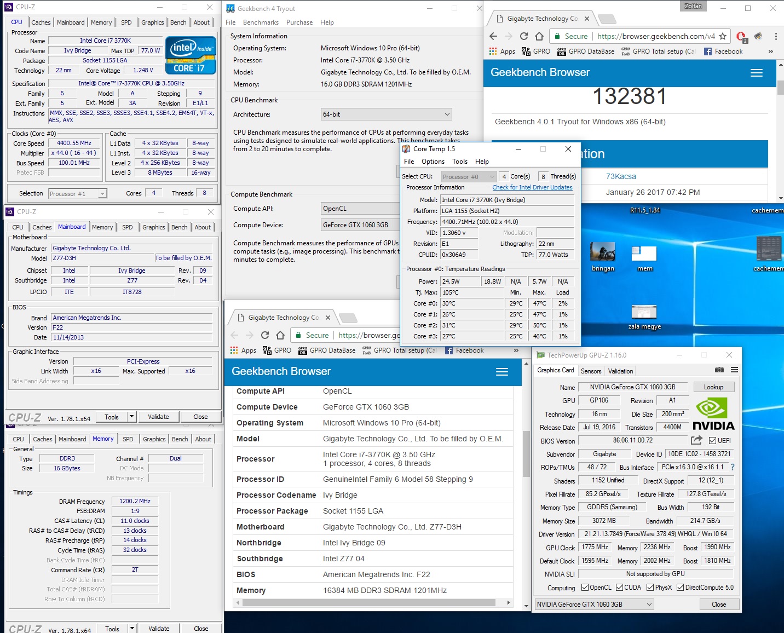Select the bringan desktop icon
The image size is (784, 633).
pos(603,256)
